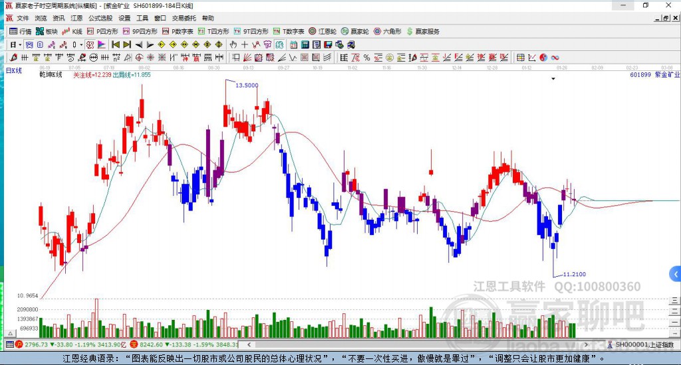Open the T四方形 tool
Image resolution: width=681 pixels, height=365 pixels.
213,31
